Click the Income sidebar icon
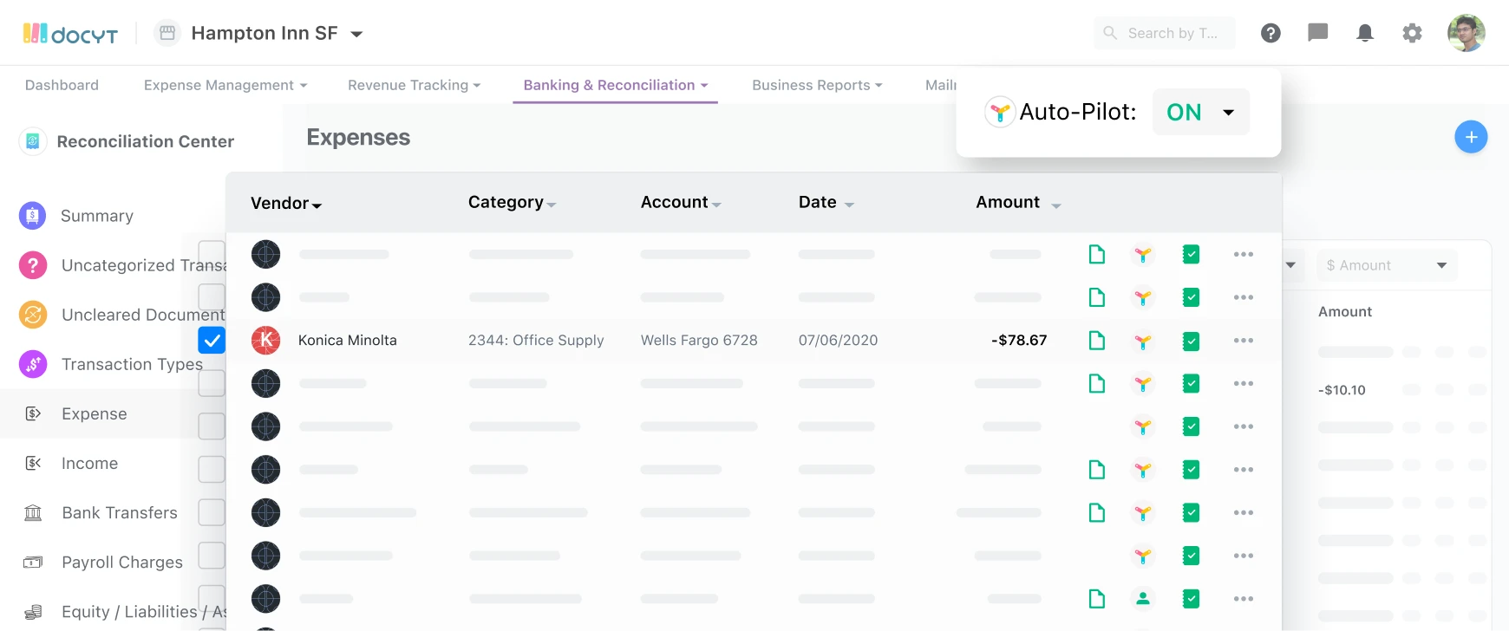This screenshot has height=631, width=1509. click(33, 463)
